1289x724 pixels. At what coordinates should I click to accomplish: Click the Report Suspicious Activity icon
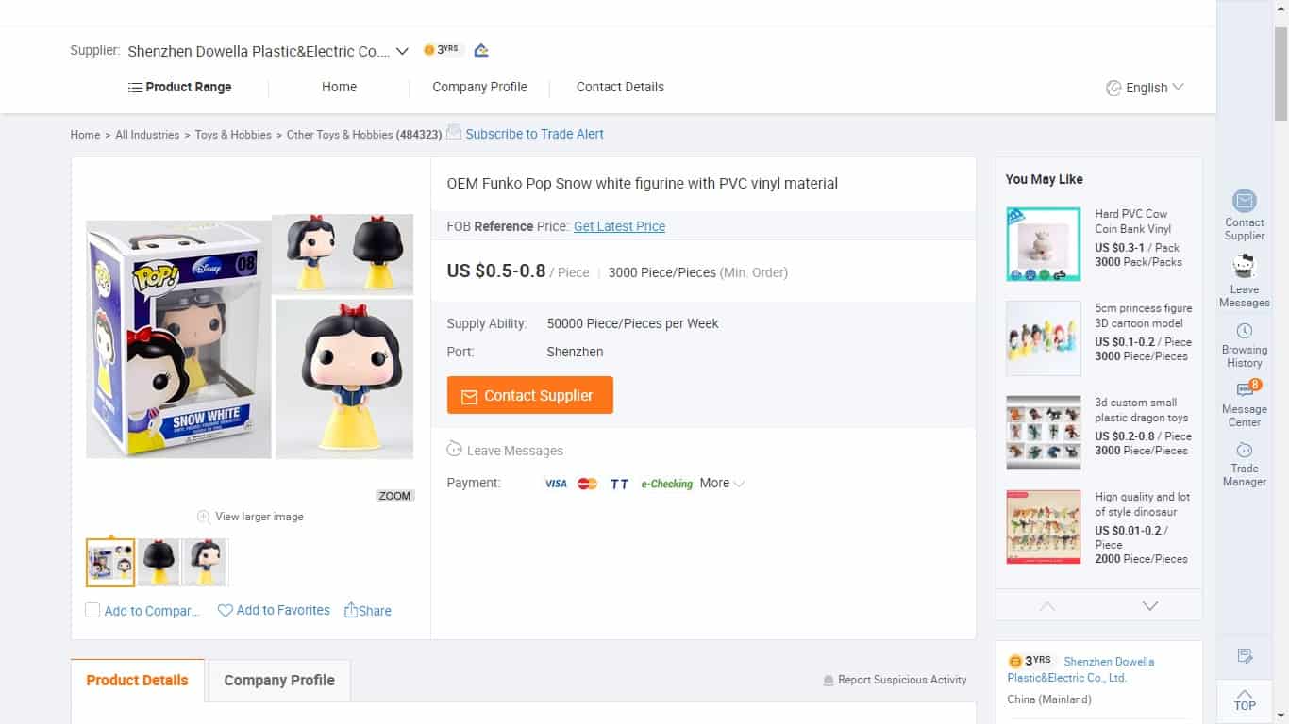pos(829,680)
